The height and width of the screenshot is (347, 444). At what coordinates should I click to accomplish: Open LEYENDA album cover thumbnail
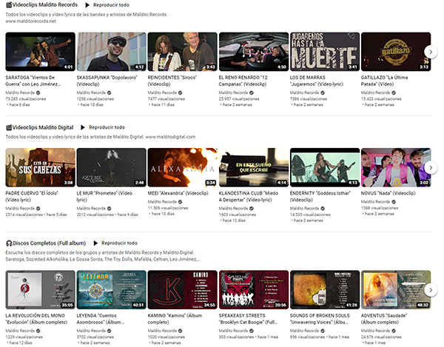[x=112, y=289]
